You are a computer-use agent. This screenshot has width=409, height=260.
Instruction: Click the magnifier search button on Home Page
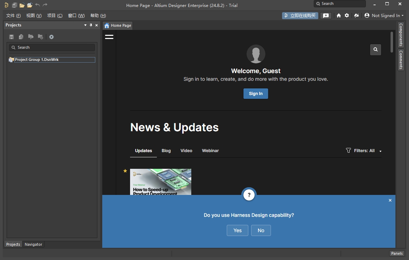[x=375, y=50]
